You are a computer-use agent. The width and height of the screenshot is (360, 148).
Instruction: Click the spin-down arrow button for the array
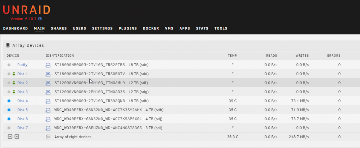10,137
